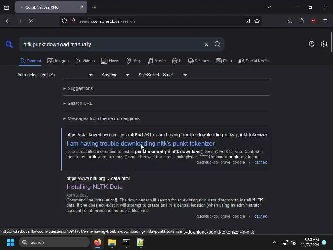This screenshot has width=333, height=250.
Task: Open the Firefox application menu
Action: point(325,21)
